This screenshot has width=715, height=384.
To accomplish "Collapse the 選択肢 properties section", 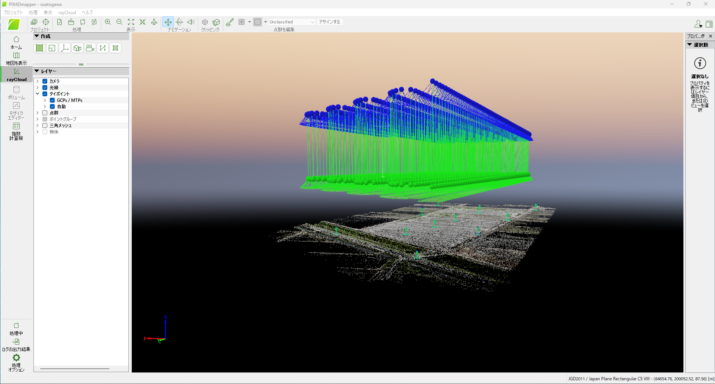I will pos(690,45).
